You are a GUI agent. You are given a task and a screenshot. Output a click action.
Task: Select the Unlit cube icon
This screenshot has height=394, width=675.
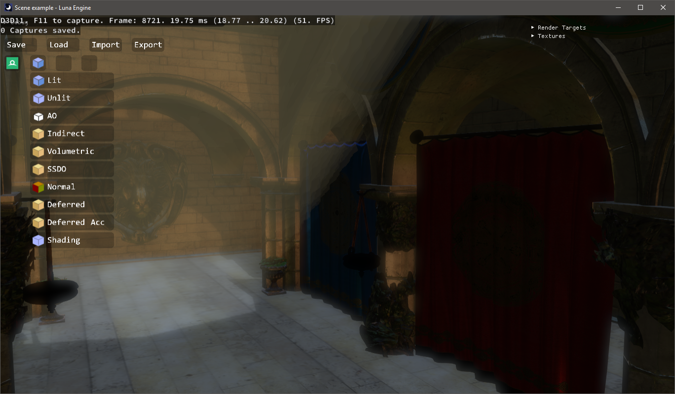coord(38,98)
